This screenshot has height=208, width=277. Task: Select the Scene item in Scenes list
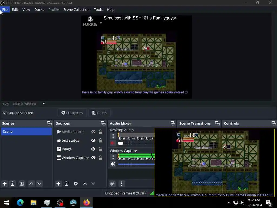point(26,131)
